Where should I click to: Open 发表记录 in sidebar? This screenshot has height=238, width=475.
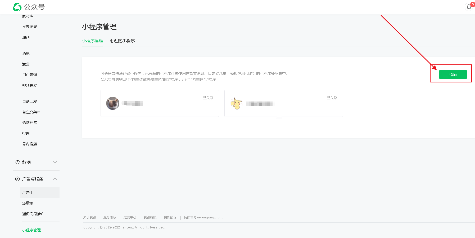(x=30, y=27)
